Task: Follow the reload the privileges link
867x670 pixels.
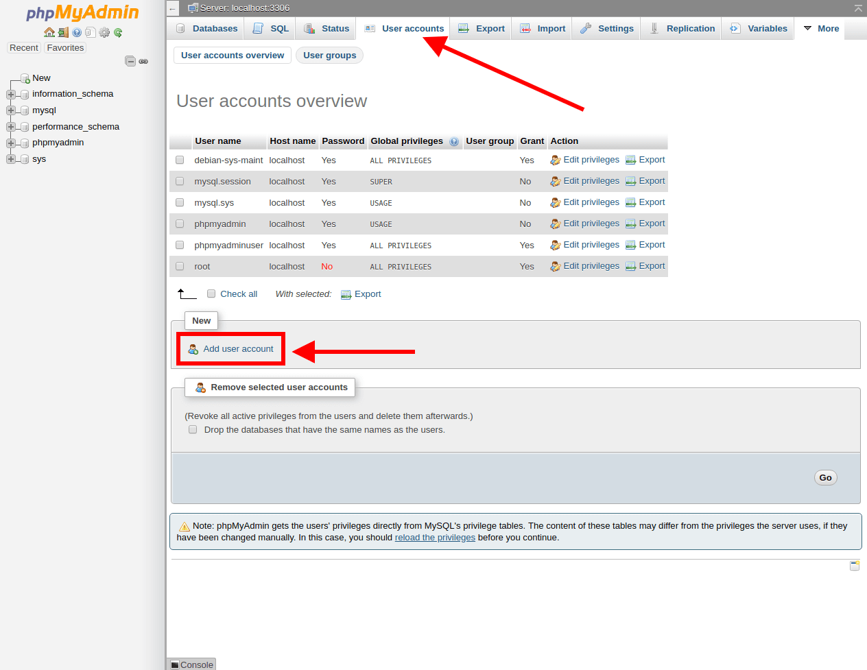Action: [435, 538]
